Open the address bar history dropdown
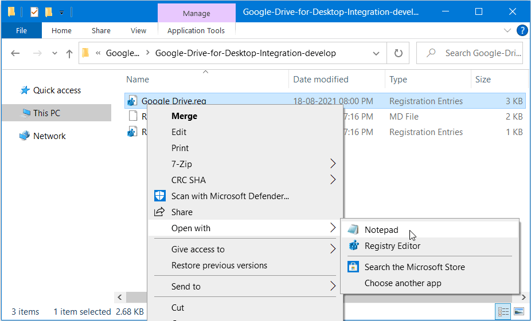 (x=376, y=53)
